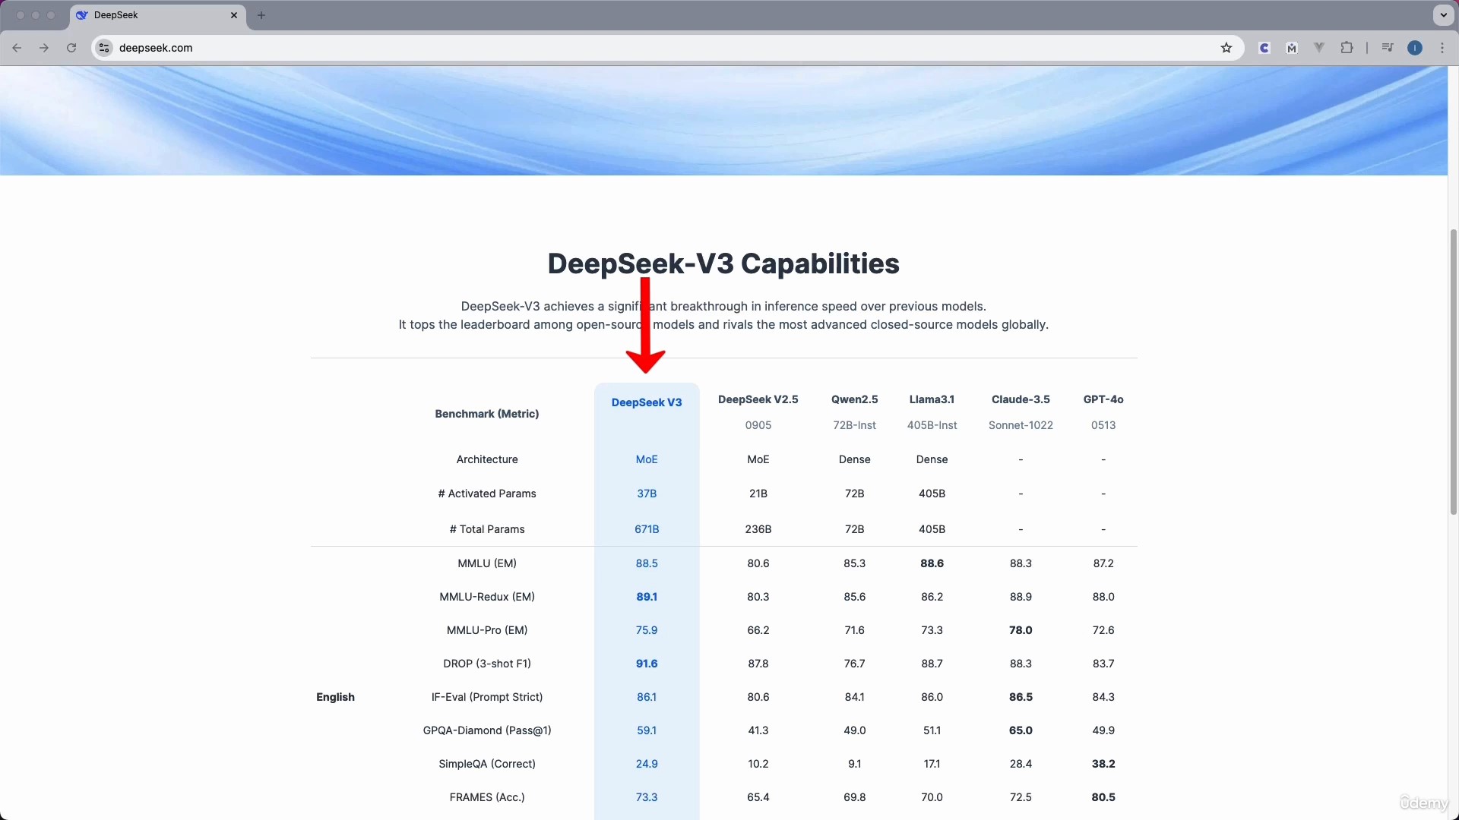The width and height of the screenshot is (1459, 820).
Task: Click the MMLU-Redux (EM) row label
Action: coord(487,597)
